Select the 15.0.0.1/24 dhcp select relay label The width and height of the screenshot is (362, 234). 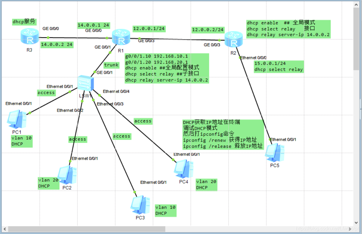[x=279, y=66]
